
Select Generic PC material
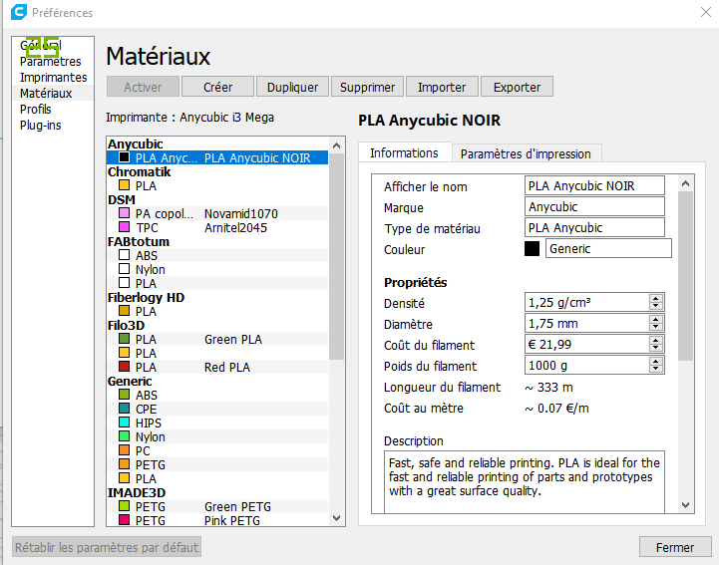tap(217, 450)
